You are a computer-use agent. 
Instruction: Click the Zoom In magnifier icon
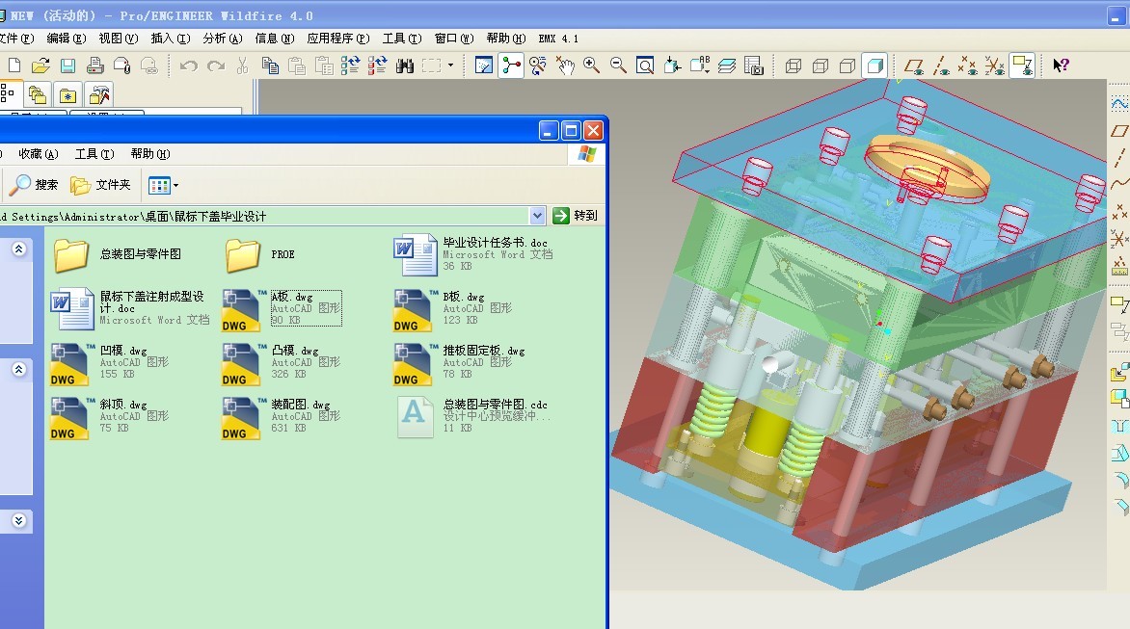pyautogui.click(x=592, y=66)
